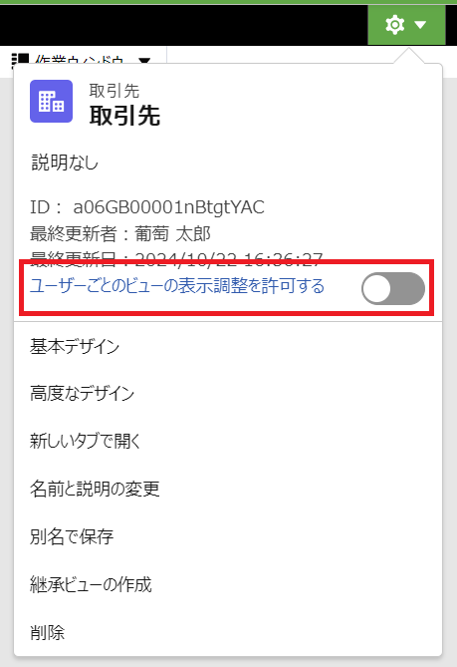Click the bold 取引先 view title
The width and height of the screenshot is (457, 667).
(x=124, y=116)
